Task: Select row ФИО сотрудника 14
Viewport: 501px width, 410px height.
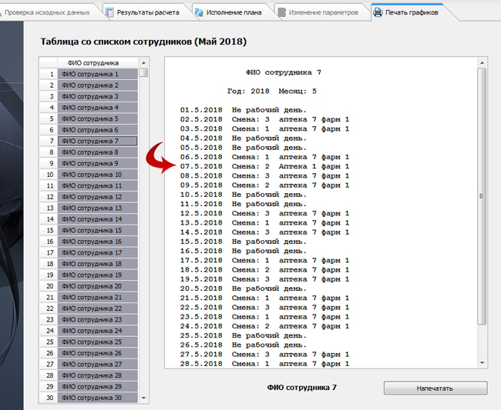Action: (x=97, y=219)
